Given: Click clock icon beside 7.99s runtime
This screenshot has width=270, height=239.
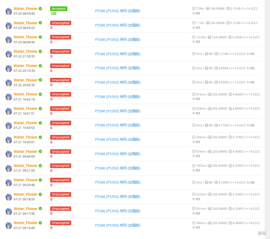Looking at the screenshot, I should tap(194, 9).
